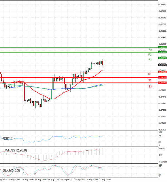Click the RSI(14) indicator label
Image resolution: width=167 pixels, height=182 pixels.
click(8, 139)
